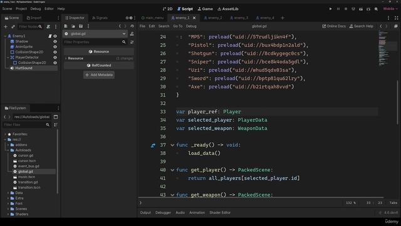Open the script editor Go To menu
The image size is (401, 226).
[178, 26]
